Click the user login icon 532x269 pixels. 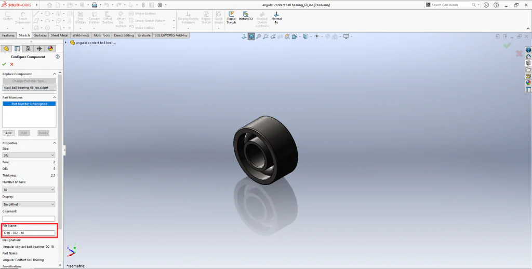pos(486,5)
